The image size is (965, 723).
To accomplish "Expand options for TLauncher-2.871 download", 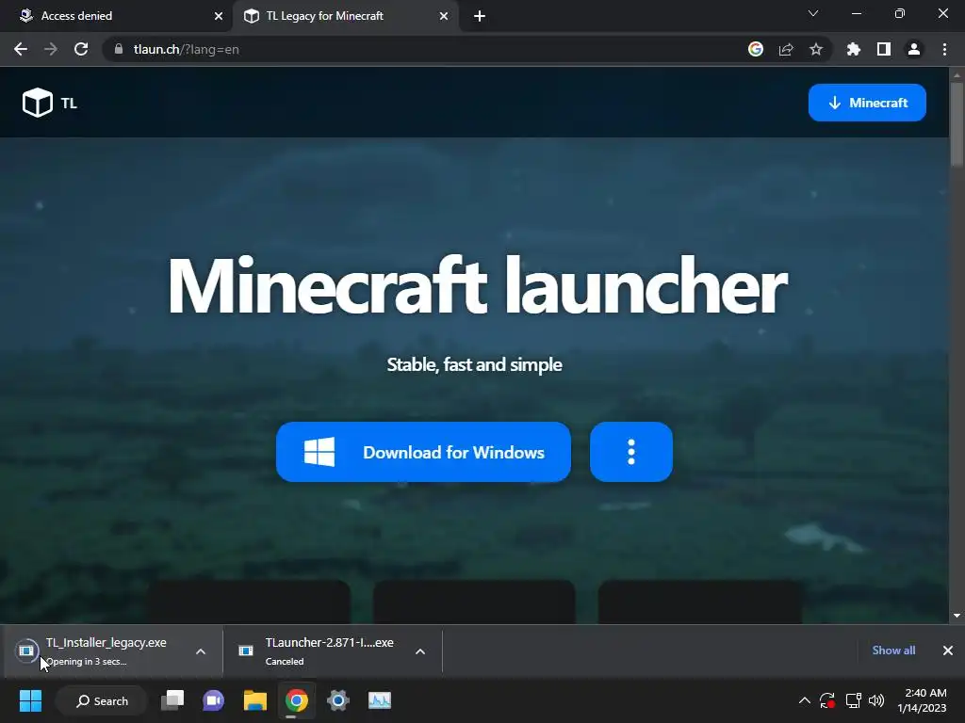I will click(x=420, y=651).
